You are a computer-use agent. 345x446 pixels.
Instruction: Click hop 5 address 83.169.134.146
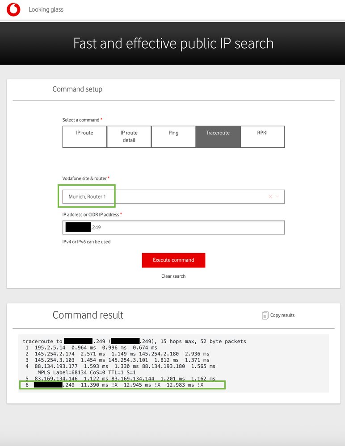[x=56, y=379]
